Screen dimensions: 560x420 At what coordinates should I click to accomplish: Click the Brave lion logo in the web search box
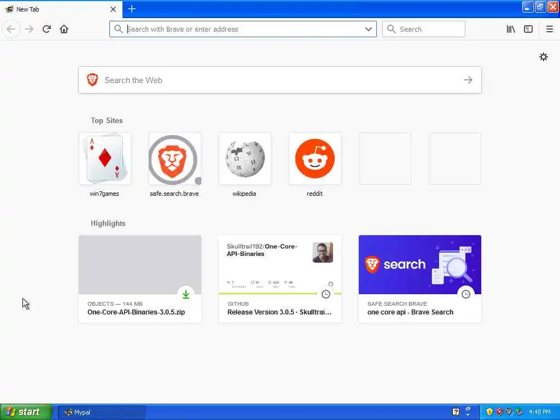pos(92,80)
